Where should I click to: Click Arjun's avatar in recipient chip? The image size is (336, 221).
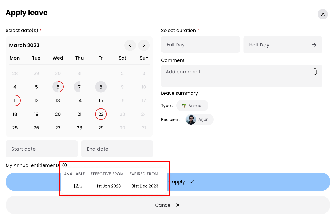coord(191,119)
